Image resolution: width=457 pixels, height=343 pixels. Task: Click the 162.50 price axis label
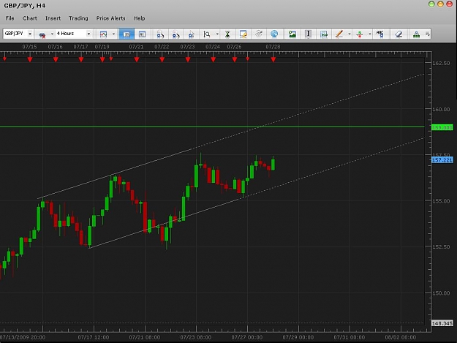441,63
